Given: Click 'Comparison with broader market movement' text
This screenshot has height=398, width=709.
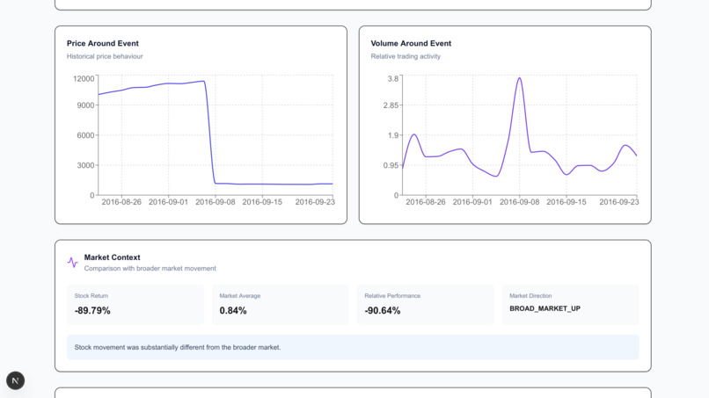Looking at the screenshot, I should (150, 268).
